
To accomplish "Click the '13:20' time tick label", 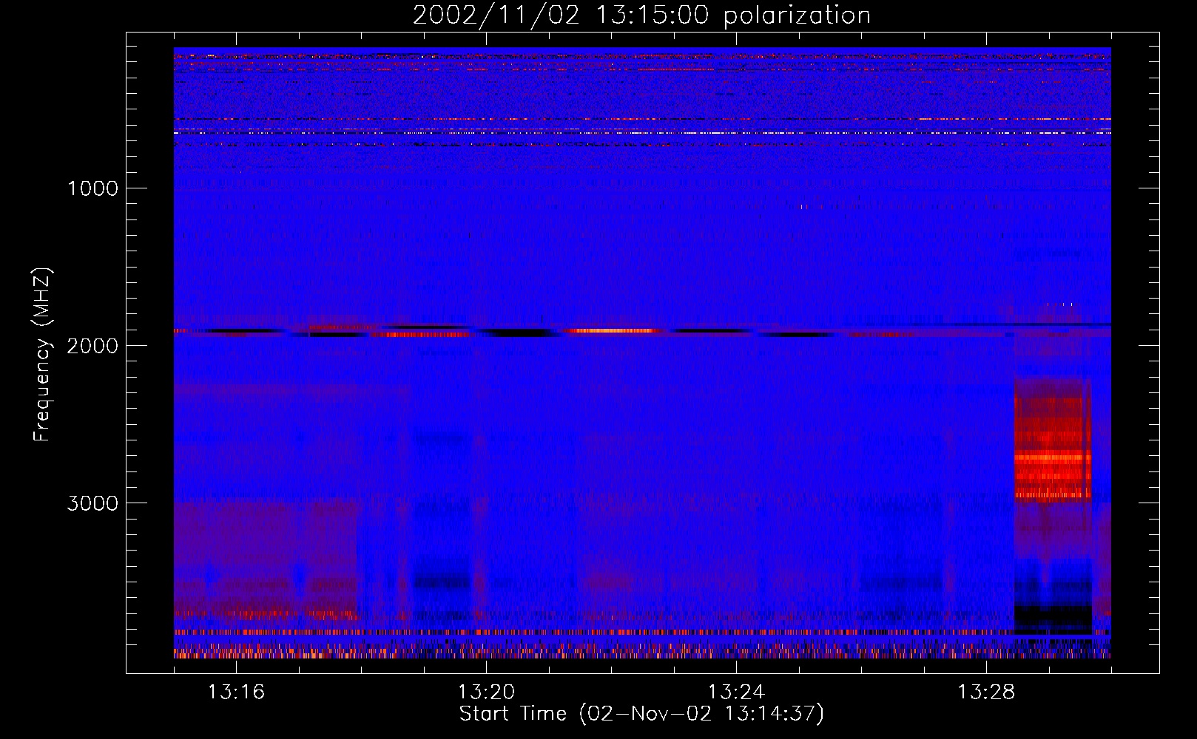I will [x=486, y=692].
